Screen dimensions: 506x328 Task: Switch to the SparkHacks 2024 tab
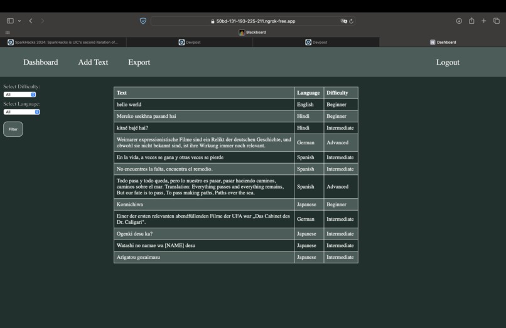pos(63,42)
